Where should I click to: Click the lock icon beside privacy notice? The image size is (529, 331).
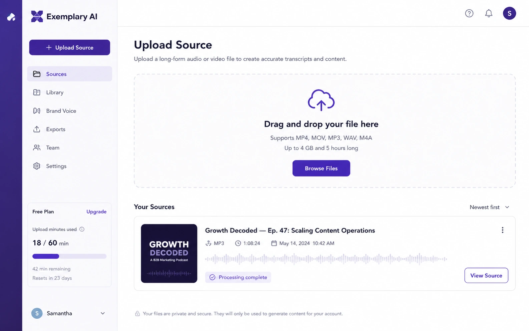[137, 314]
